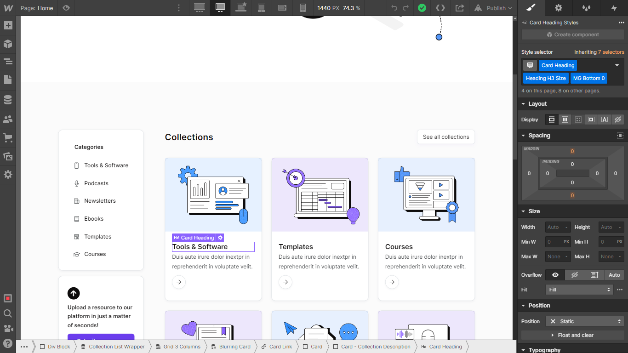Click See all collections link
Viewport: 628px width, 353px height.
click(445, 137)
